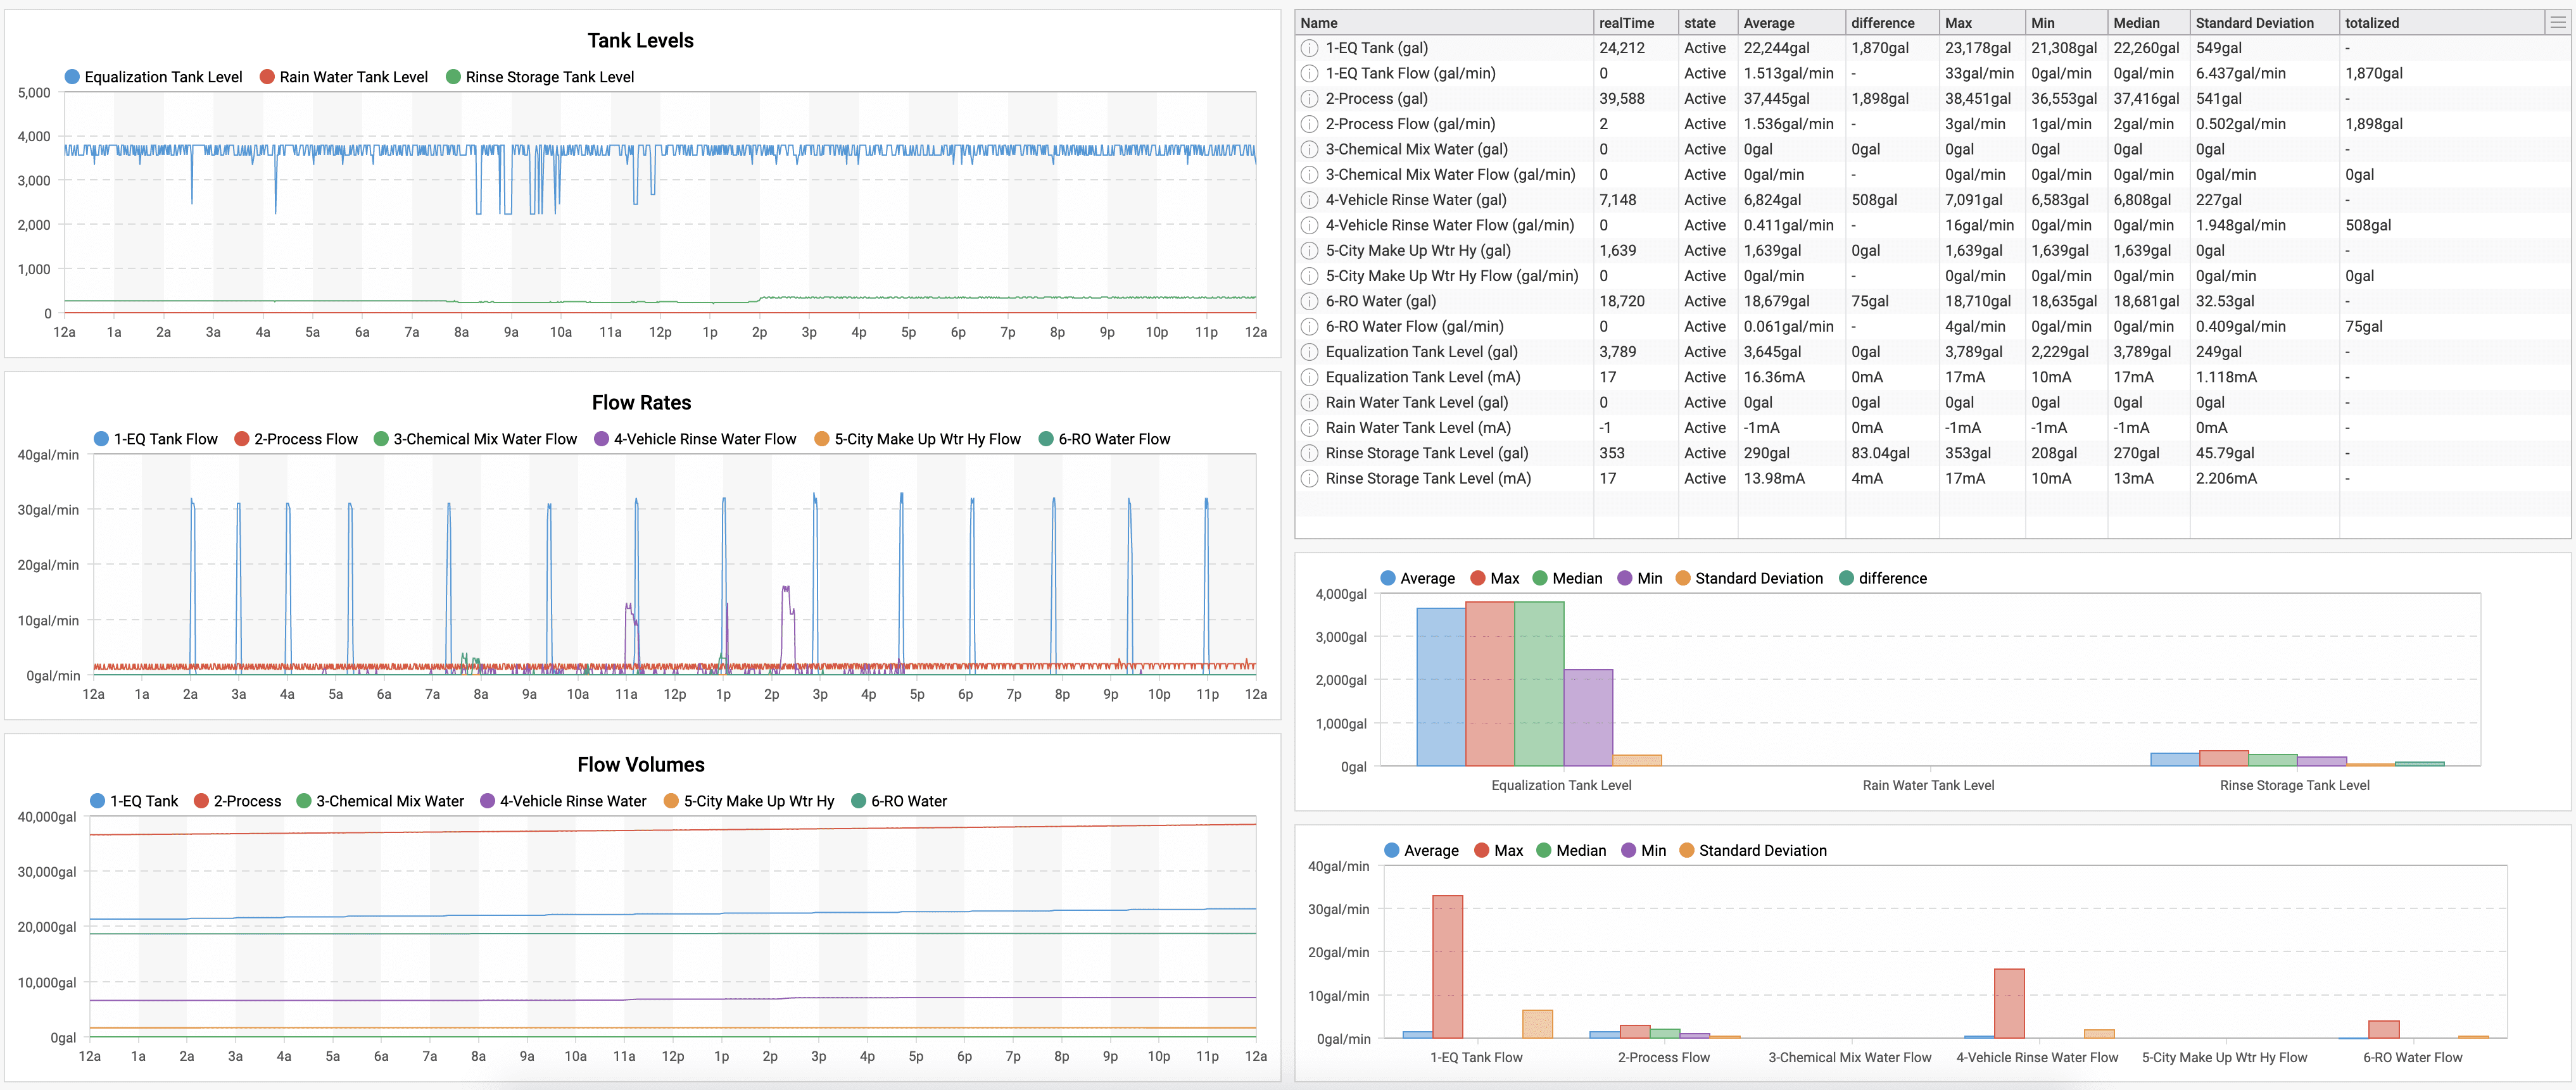This screenshot has width=2576, height=1090.
Task: Open info icon for 2-Process (gal) row
Action: (x=1309, y=99)
